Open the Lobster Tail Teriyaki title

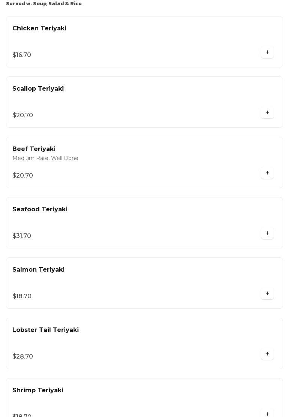click(45, 330)
